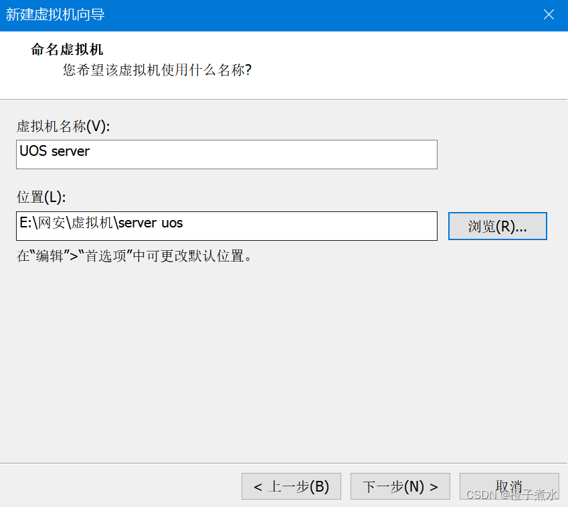Go back with the 上一步(B) button

(x=291, y=486)
